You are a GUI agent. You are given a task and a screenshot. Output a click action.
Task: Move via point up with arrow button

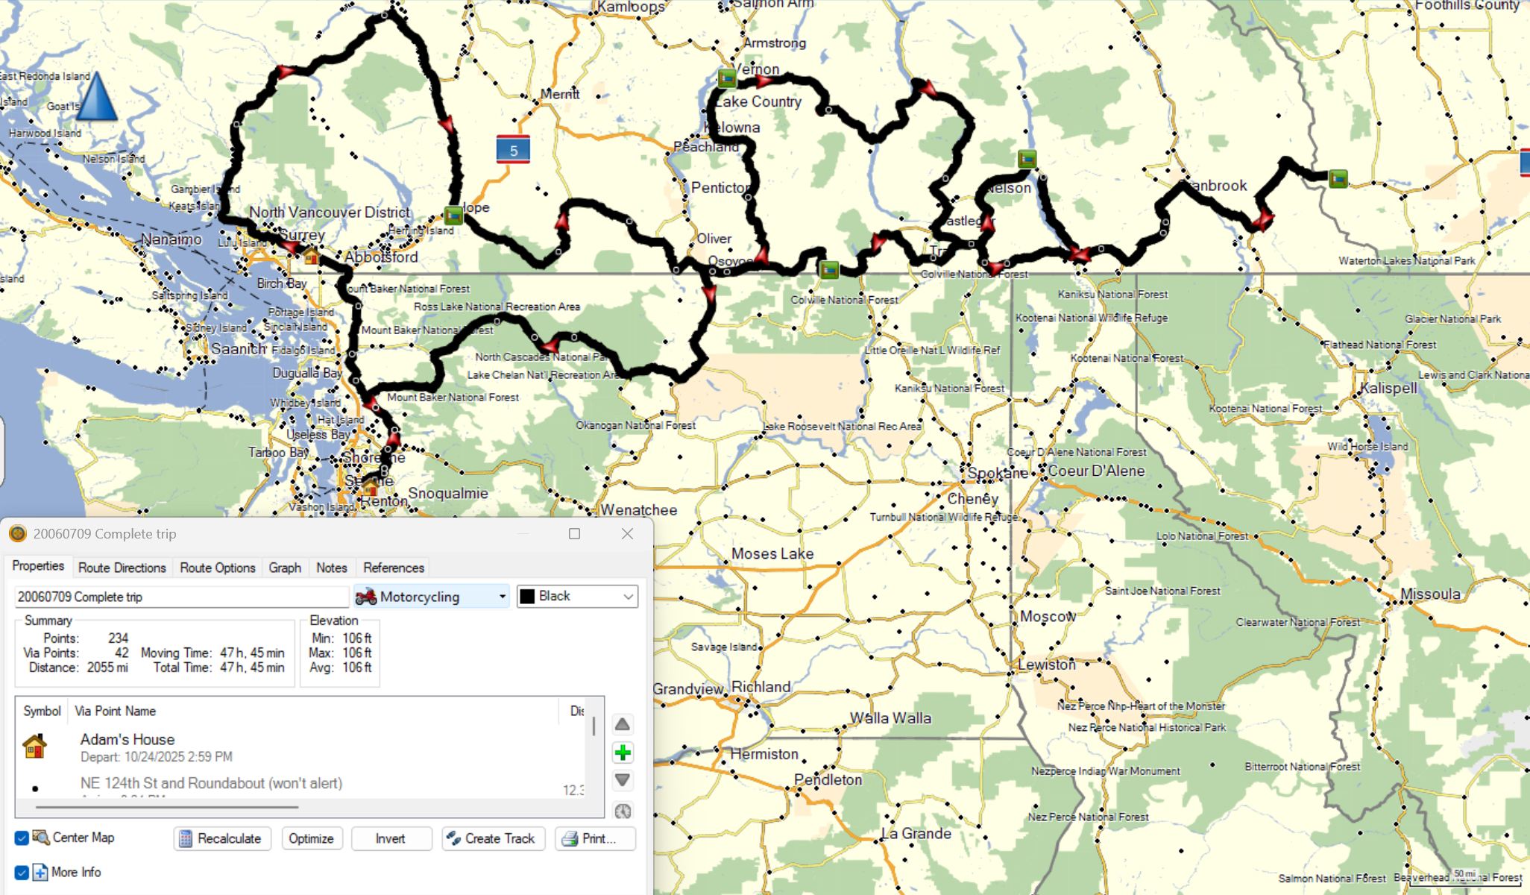tap(623, 724)
